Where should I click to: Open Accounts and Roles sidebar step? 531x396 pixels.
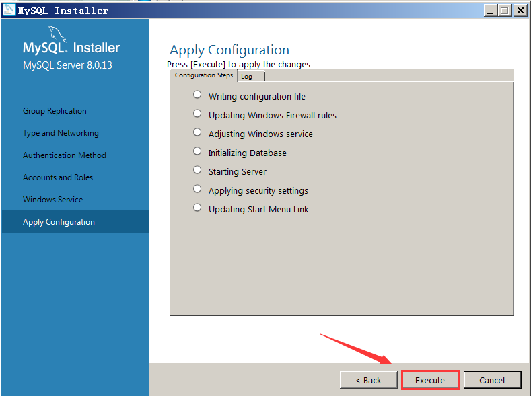click(58, 177)
